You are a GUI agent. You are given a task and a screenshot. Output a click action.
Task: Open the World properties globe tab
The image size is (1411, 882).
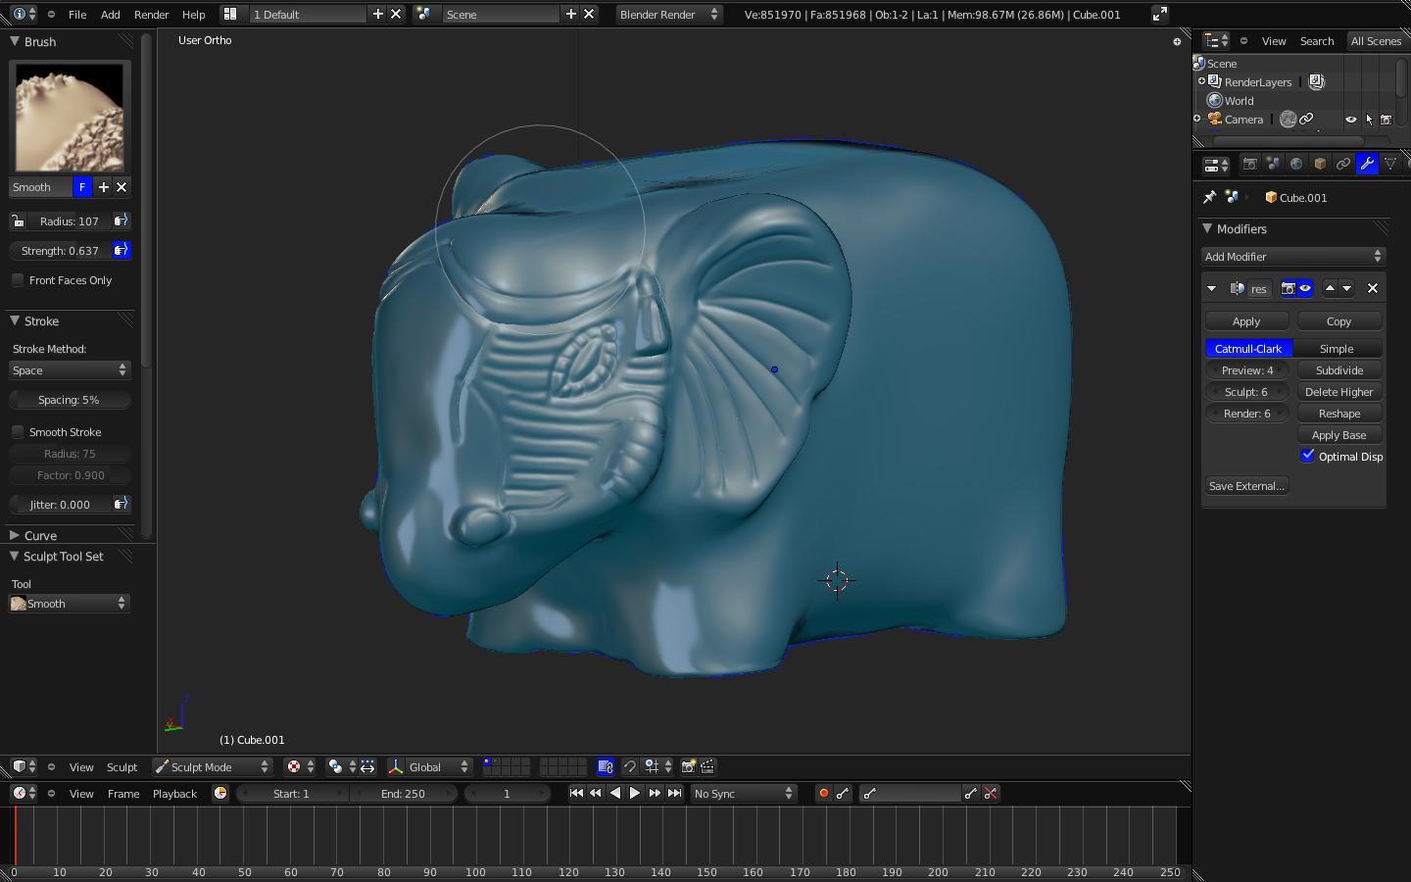point(1296,165)
